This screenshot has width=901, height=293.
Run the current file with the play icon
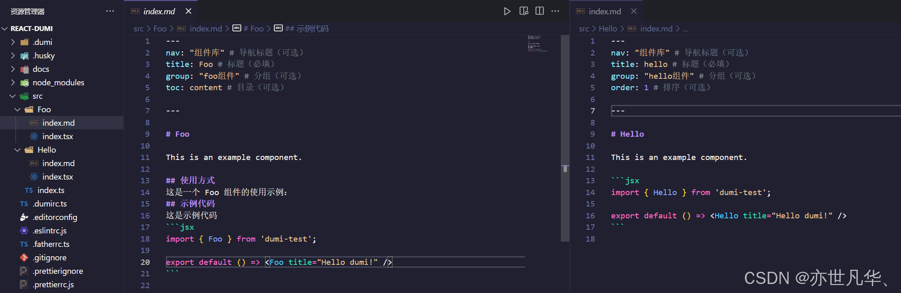point(507,11)
